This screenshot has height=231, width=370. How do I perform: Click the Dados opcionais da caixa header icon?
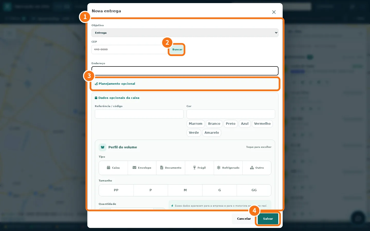[x=96, y=98]
